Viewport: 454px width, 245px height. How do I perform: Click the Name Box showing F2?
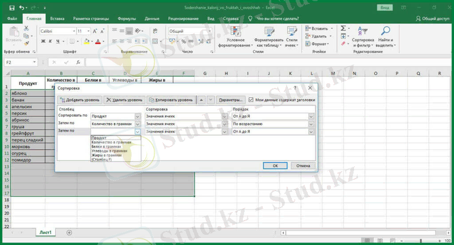17,62
